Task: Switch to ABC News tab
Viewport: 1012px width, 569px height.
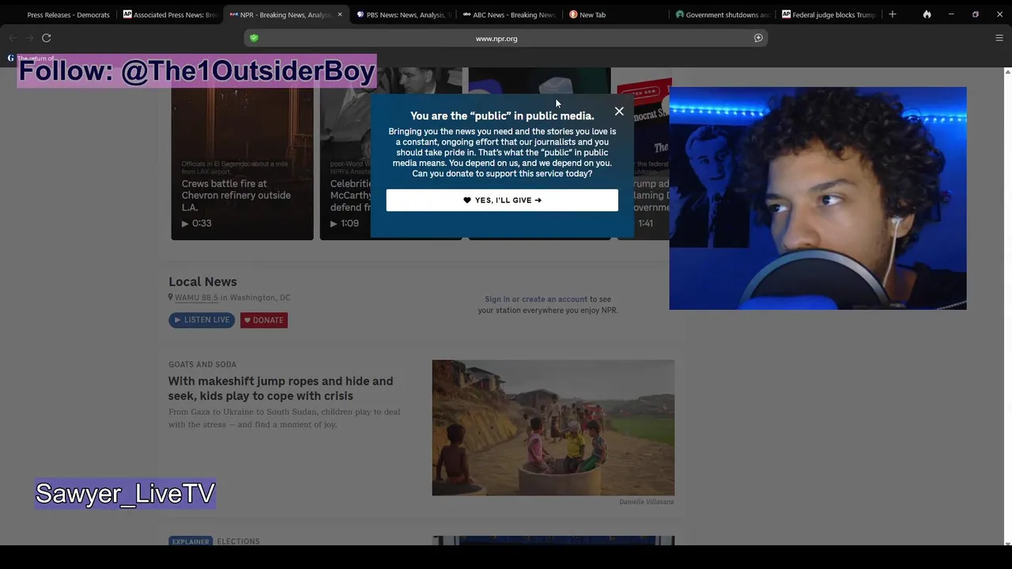Action: (510, 14)
